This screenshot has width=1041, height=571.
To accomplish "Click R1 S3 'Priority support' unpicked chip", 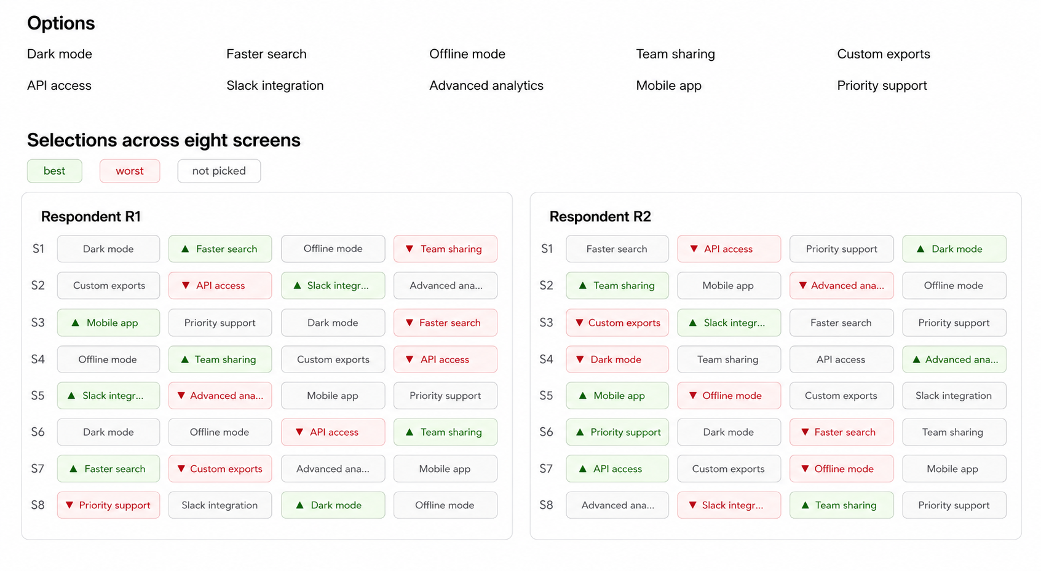I will click(x=220, y=323).
